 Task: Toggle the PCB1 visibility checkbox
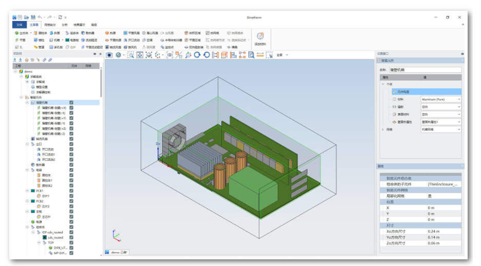pos(71,191)
